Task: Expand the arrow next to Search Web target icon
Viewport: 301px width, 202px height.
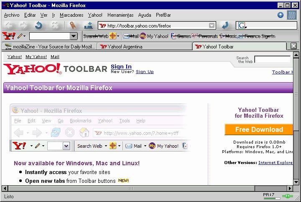Action: click(119, 36)
